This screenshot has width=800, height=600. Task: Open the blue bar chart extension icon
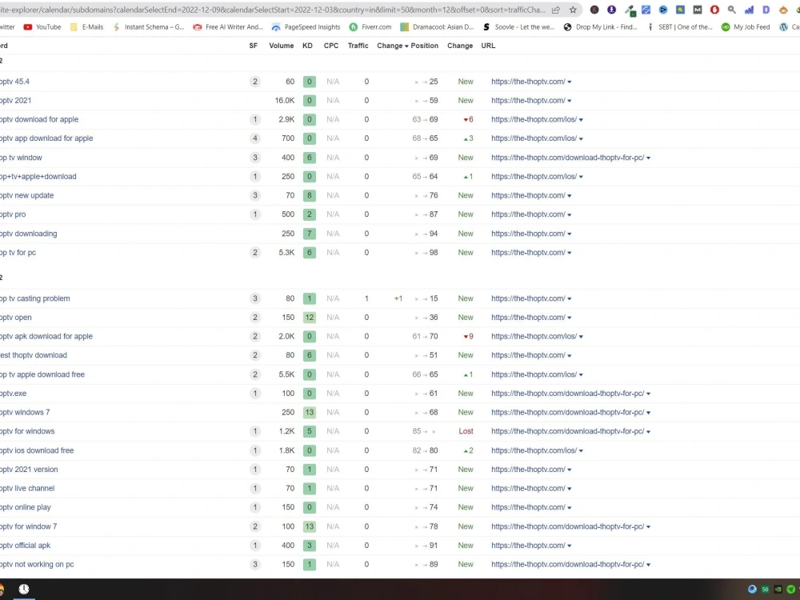point(749,10)
